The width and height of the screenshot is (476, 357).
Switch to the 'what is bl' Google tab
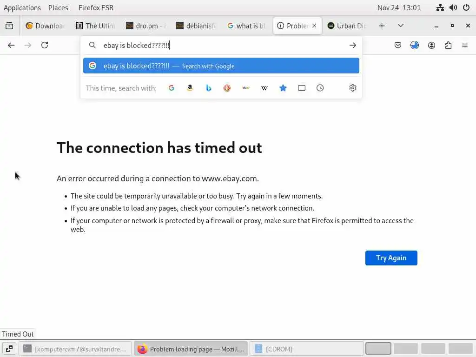(246, 26)
